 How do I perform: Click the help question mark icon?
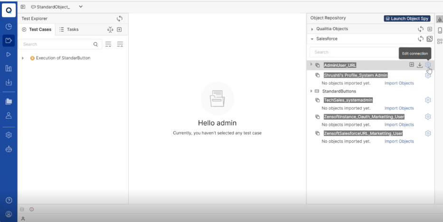(x=9, y=199)
